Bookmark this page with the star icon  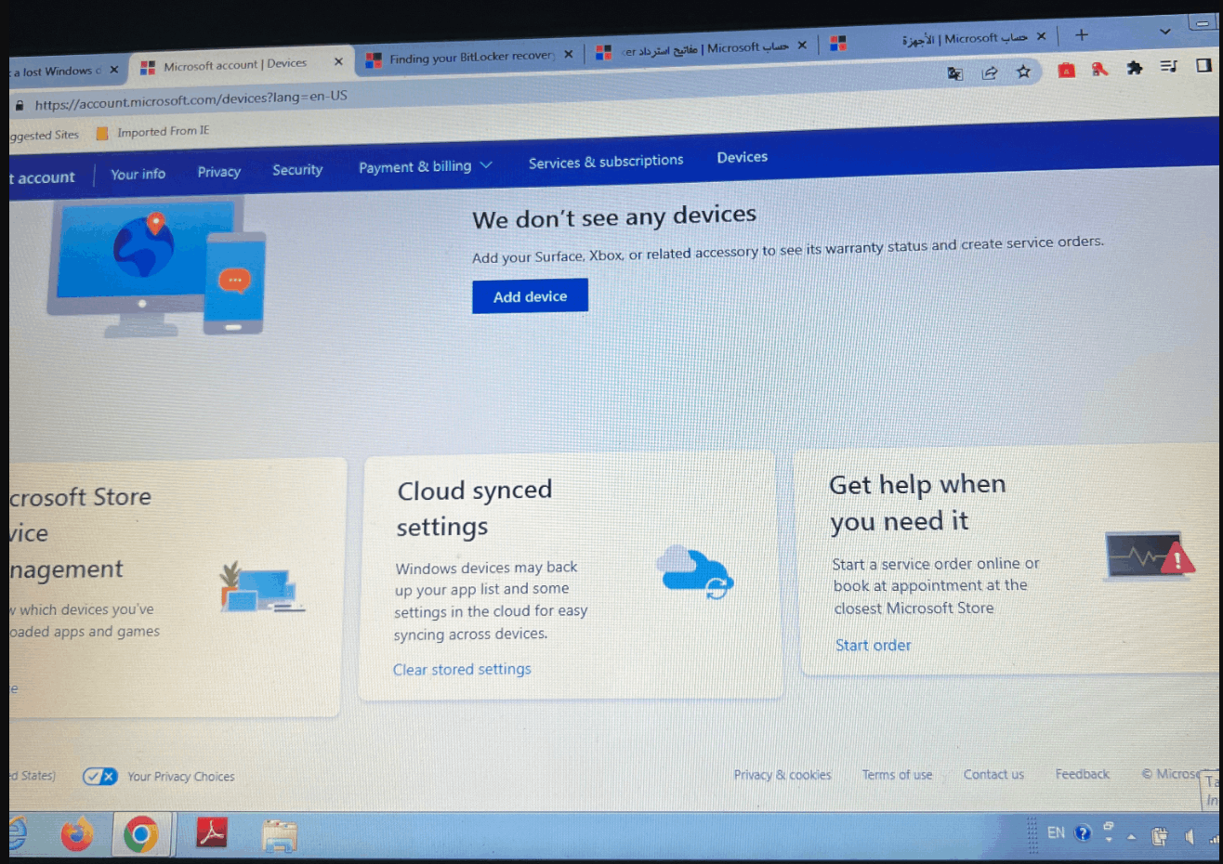pyautogui.click(x=1023, y=72)
